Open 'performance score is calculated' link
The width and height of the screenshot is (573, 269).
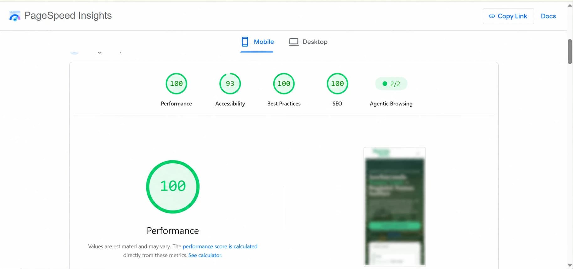(220, 246)
